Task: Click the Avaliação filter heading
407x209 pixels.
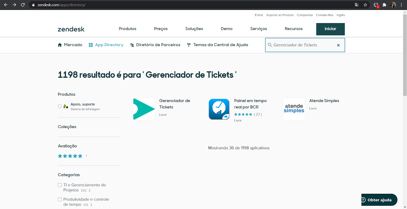Action: pyautogui.click(x=67, y=146)
